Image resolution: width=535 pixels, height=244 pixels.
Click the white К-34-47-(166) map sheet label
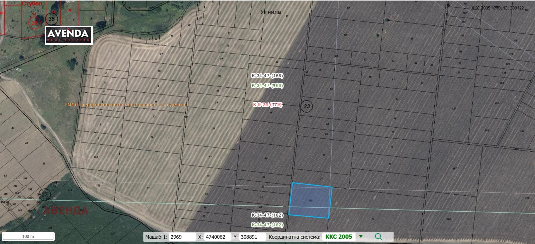coord(267,76)
